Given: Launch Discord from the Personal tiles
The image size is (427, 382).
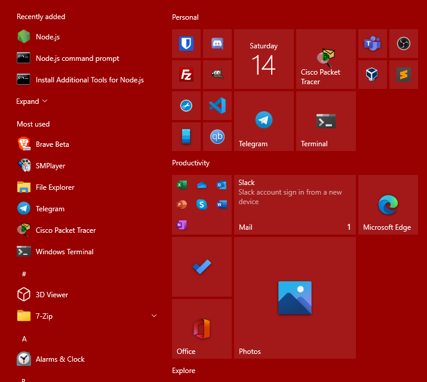Looking at the screenshot, I should tap(217, 44).
